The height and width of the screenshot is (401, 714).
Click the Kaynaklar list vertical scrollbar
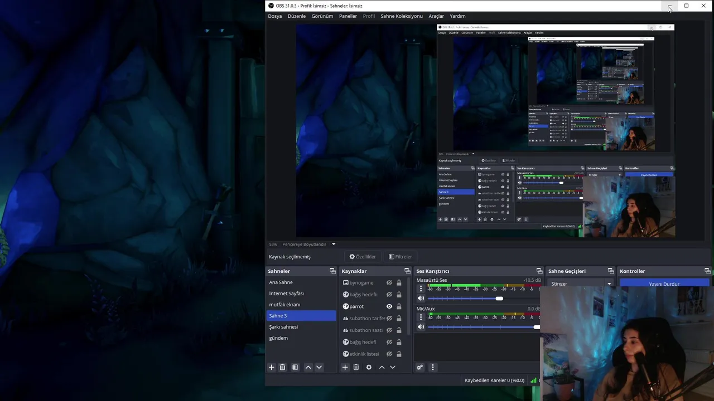tap(409, 306)
